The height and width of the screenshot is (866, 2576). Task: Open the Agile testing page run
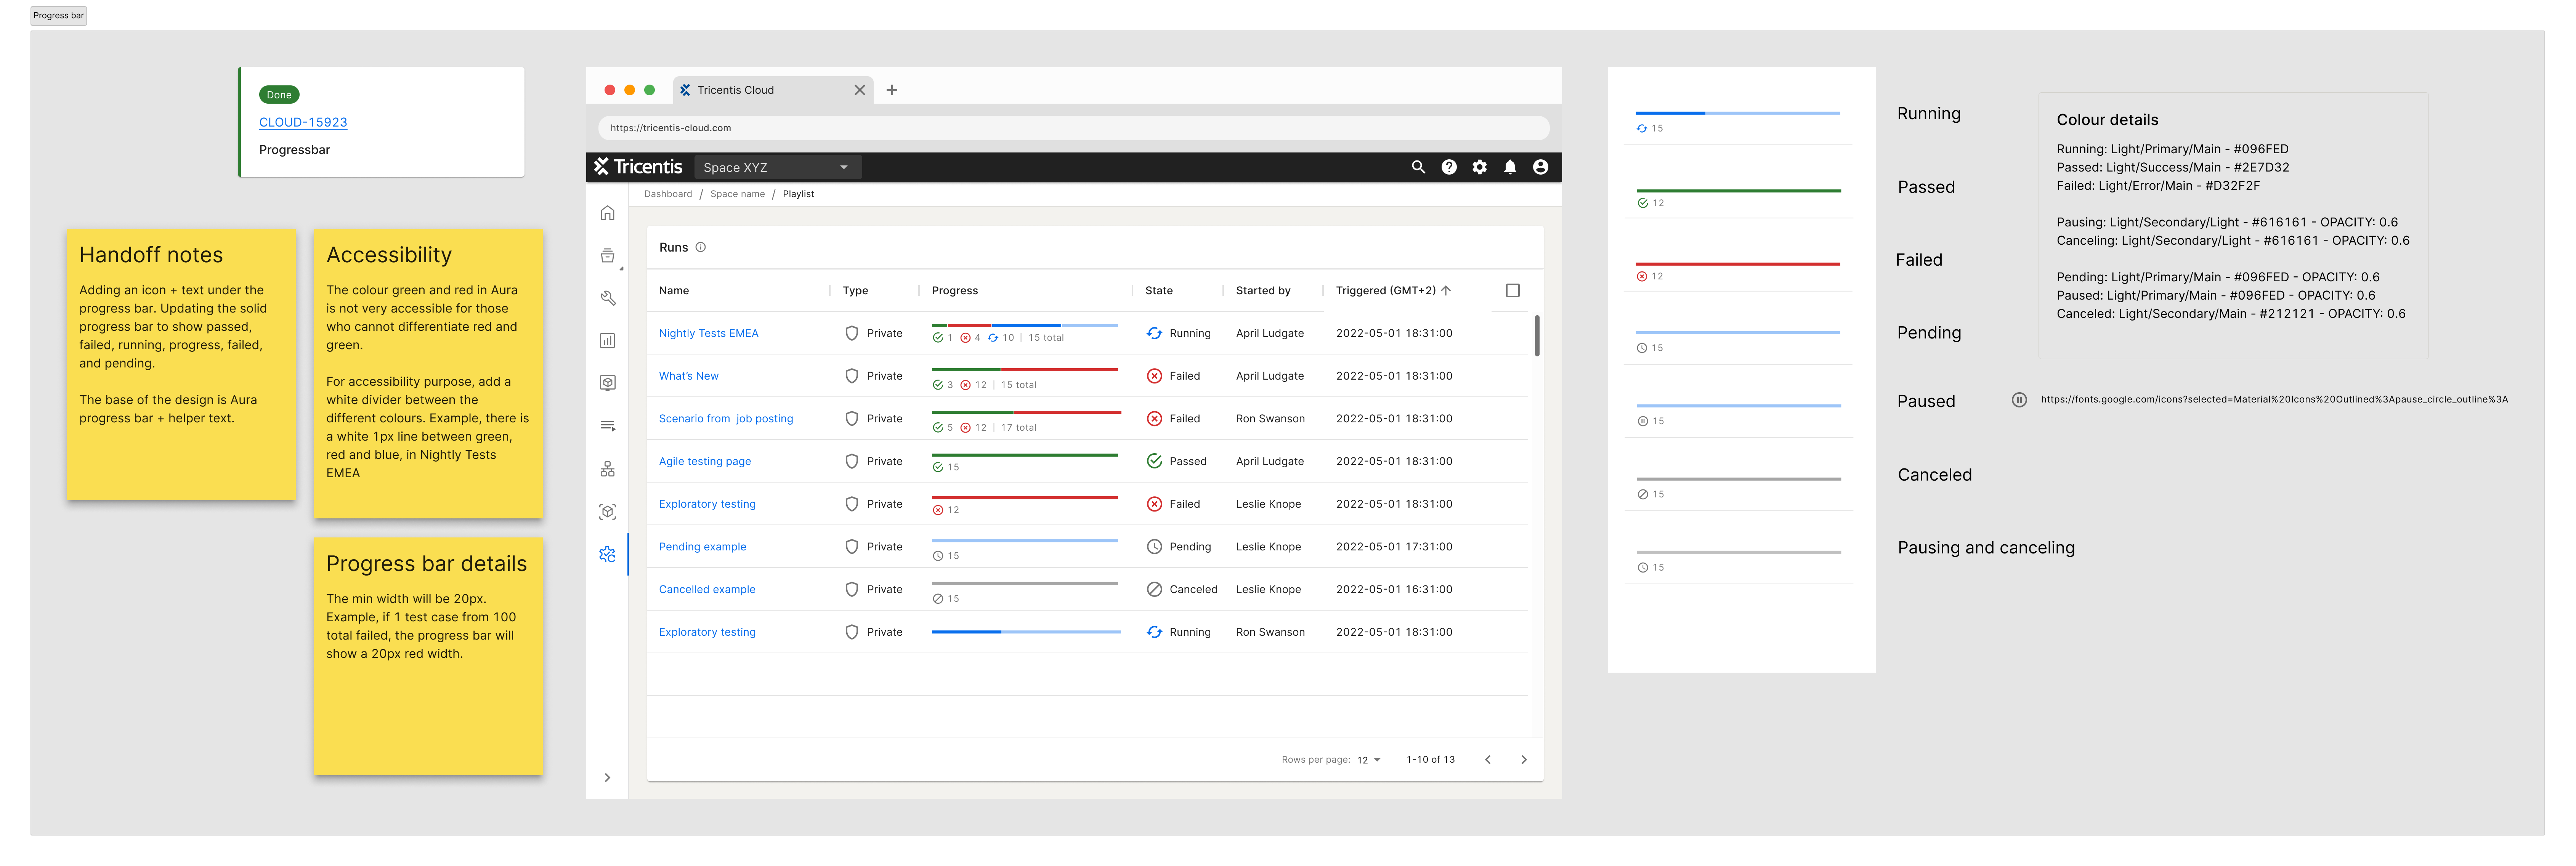[705, 462]
